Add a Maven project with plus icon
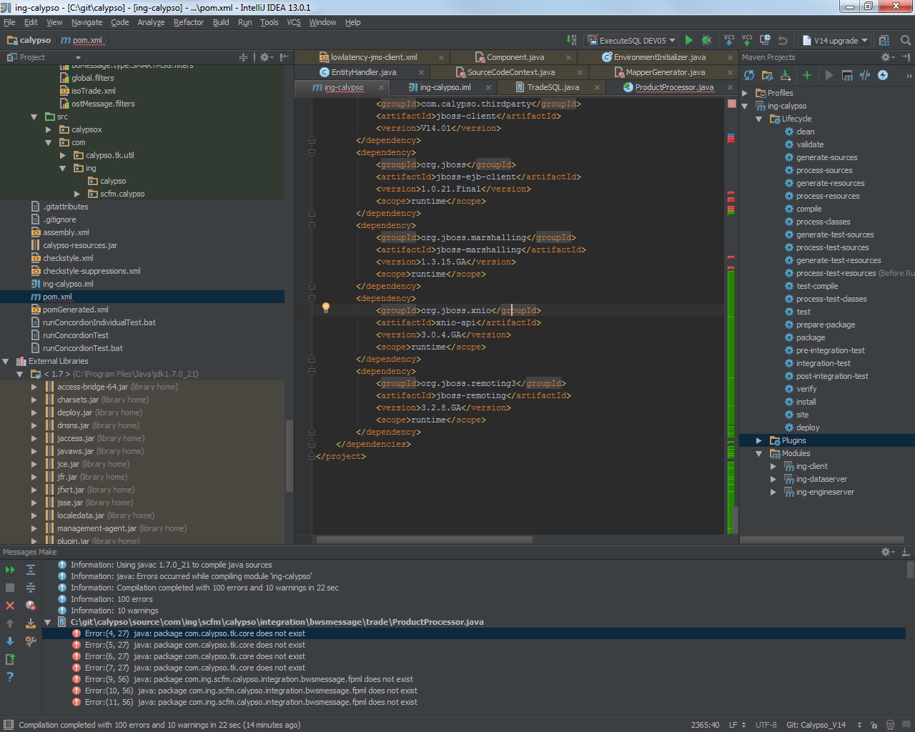This screenshot has width=915, height=732. pos(807,75)
